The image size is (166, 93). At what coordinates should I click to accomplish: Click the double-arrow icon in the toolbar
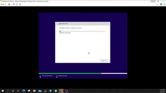[157, 4]
